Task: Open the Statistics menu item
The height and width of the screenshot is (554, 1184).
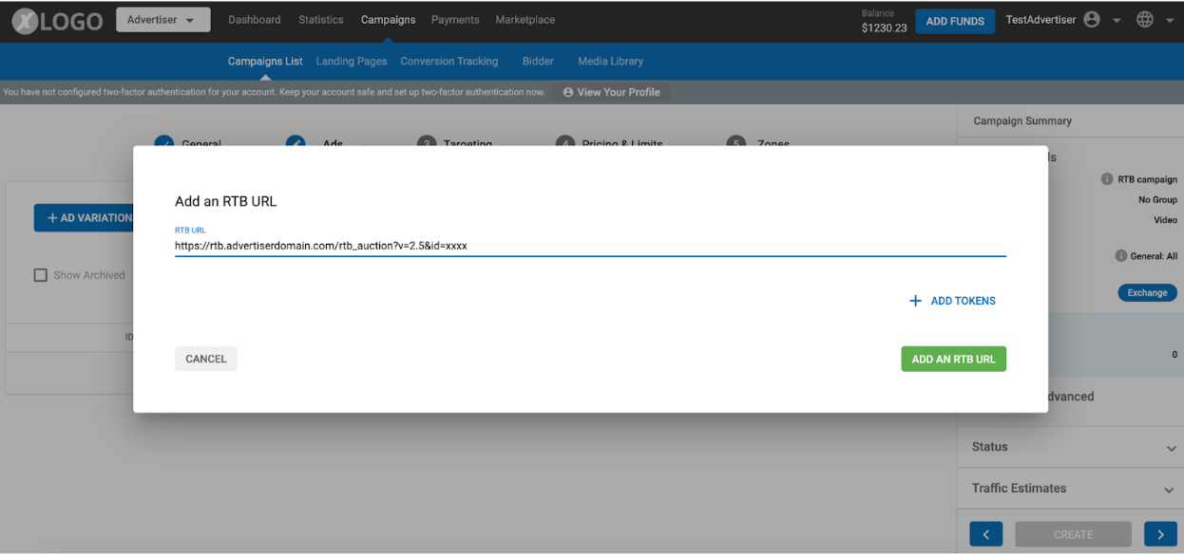Action: (320, 19)
